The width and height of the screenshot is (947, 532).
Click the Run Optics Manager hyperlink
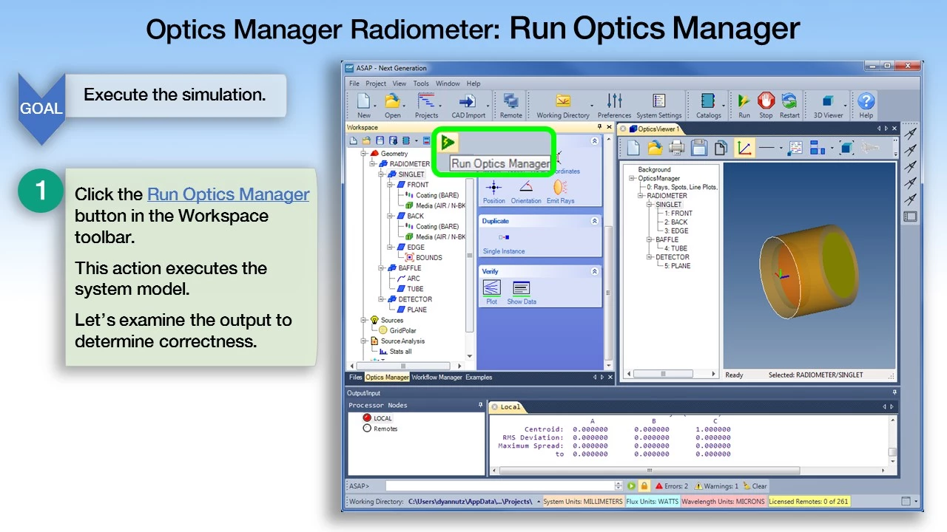click(228, 194)
